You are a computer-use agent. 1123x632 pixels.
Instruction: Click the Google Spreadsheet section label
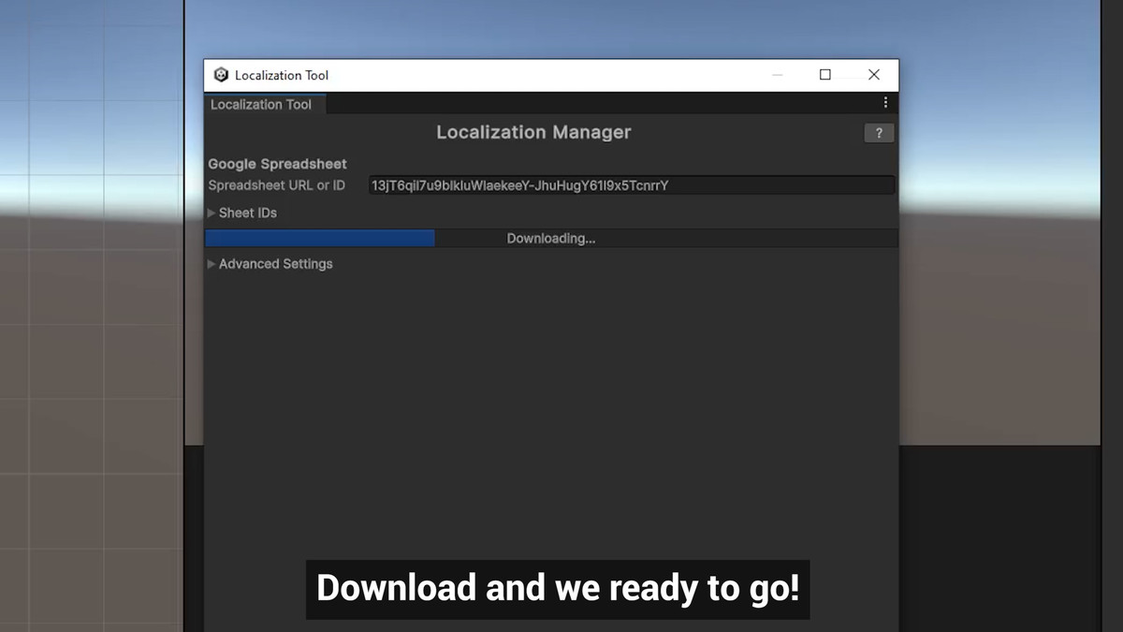[277, 164]
